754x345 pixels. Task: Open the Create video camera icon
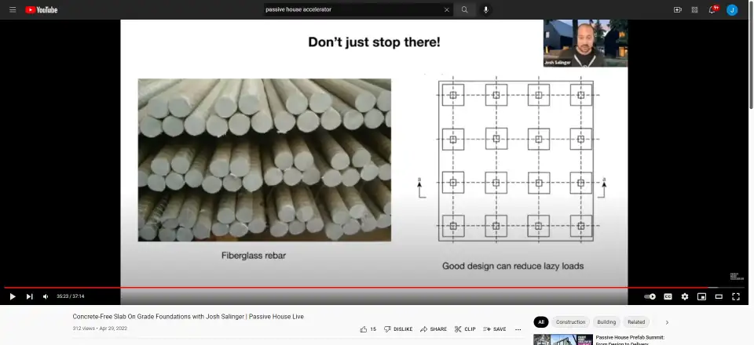coord(677,9)
